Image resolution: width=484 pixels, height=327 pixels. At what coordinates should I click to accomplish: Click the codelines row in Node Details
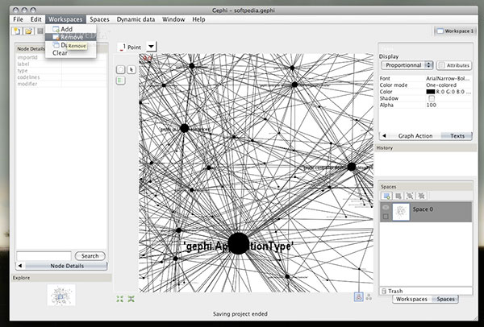click(x=61, y=77)
